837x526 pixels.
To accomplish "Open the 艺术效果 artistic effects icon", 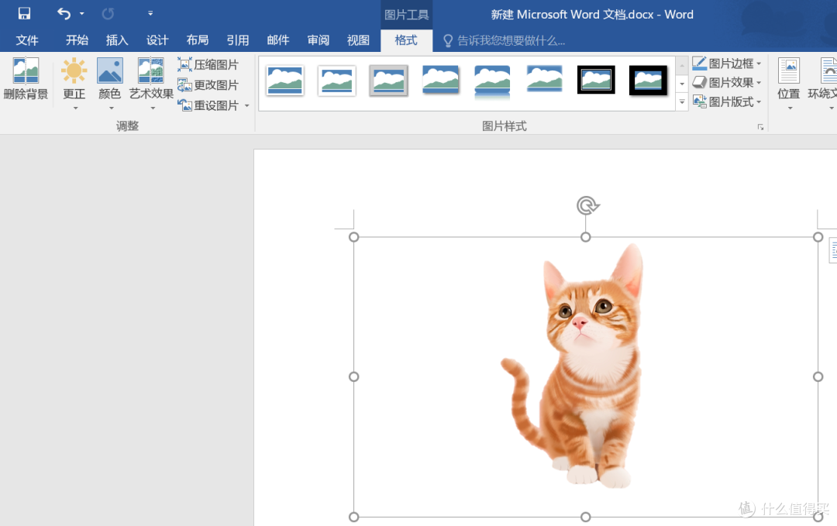I will [x=151, y=71].
